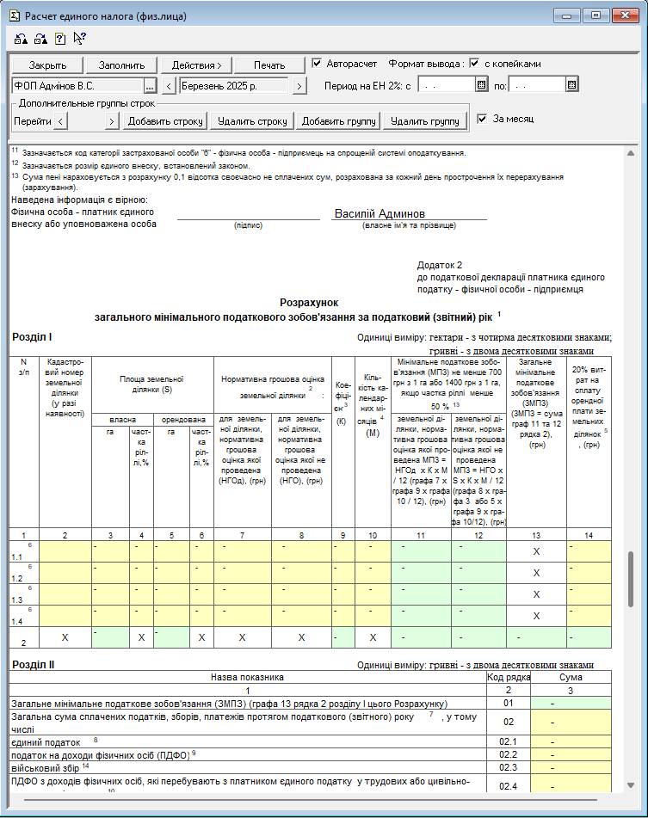Image resolution: width=648 pixels, height=818 pixels.
Task: Open the ellipsis picker beside ФОП Адмінов В.С.
Action: point(150,86)
